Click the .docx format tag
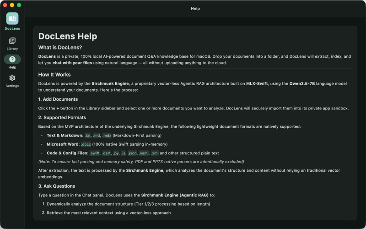Viewport: 366px width, 229px height. pos(86,144)
